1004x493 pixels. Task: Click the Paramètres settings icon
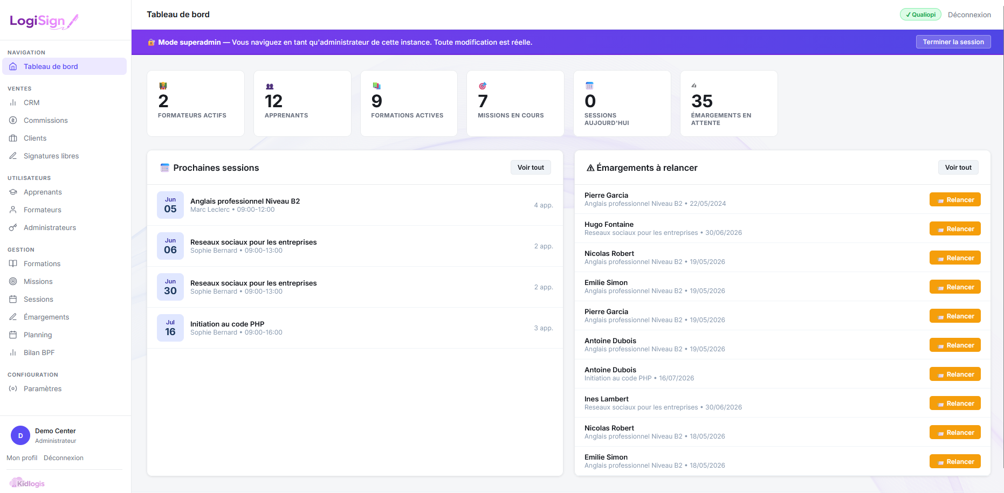click(x=13, y=388)
